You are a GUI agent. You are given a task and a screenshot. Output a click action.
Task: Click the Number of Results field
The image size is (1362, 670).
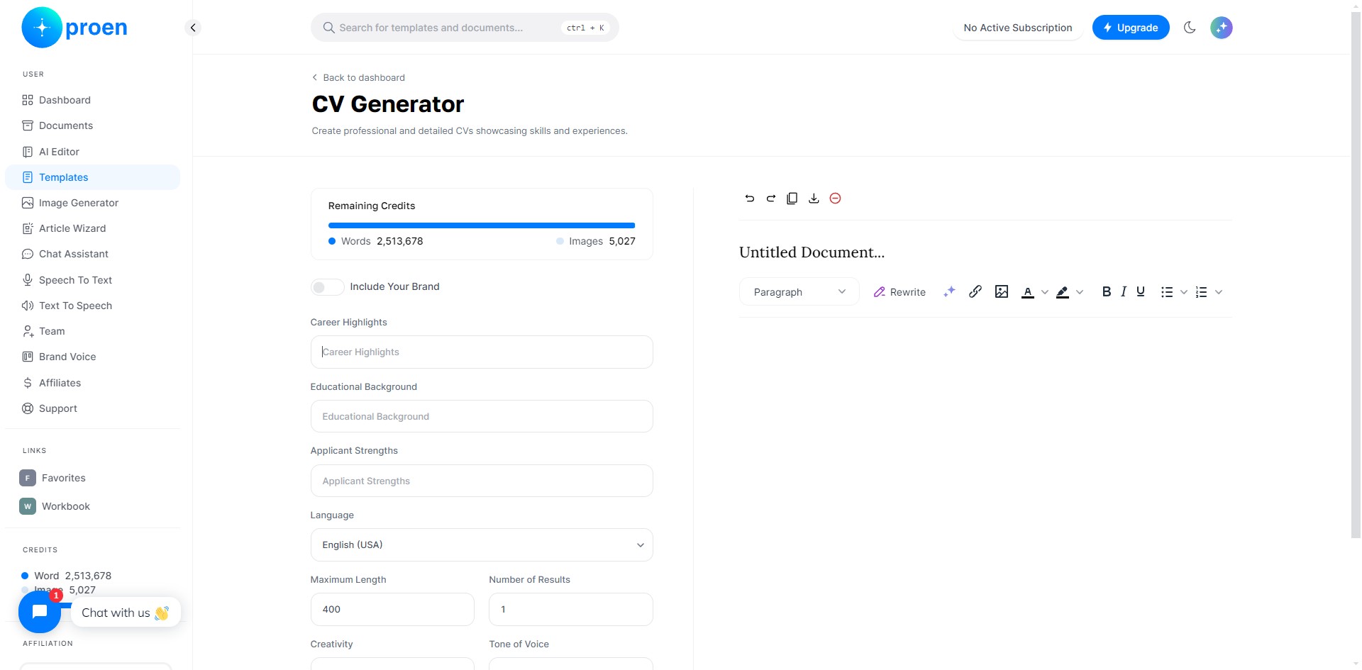click(571, 609)
